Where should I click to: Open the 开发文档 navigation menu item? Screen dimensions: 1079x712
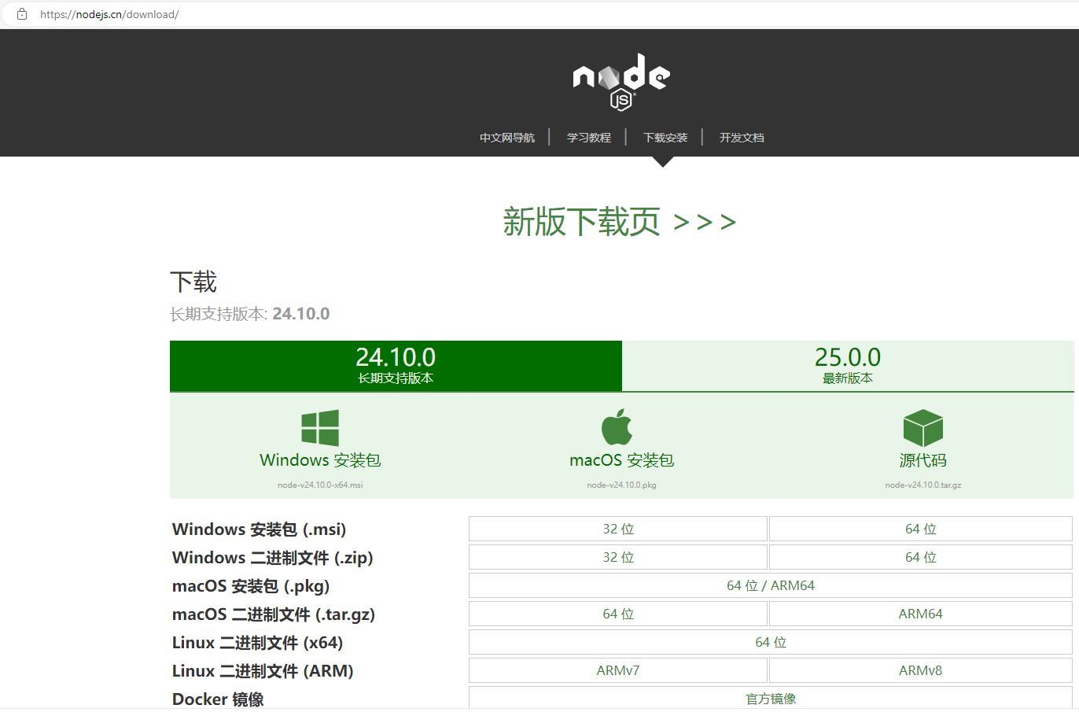pos(741,137)
